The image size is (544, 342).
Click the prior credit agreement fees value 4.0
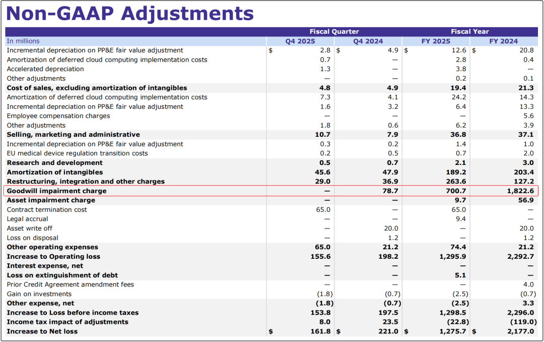[x=529, y=284]
